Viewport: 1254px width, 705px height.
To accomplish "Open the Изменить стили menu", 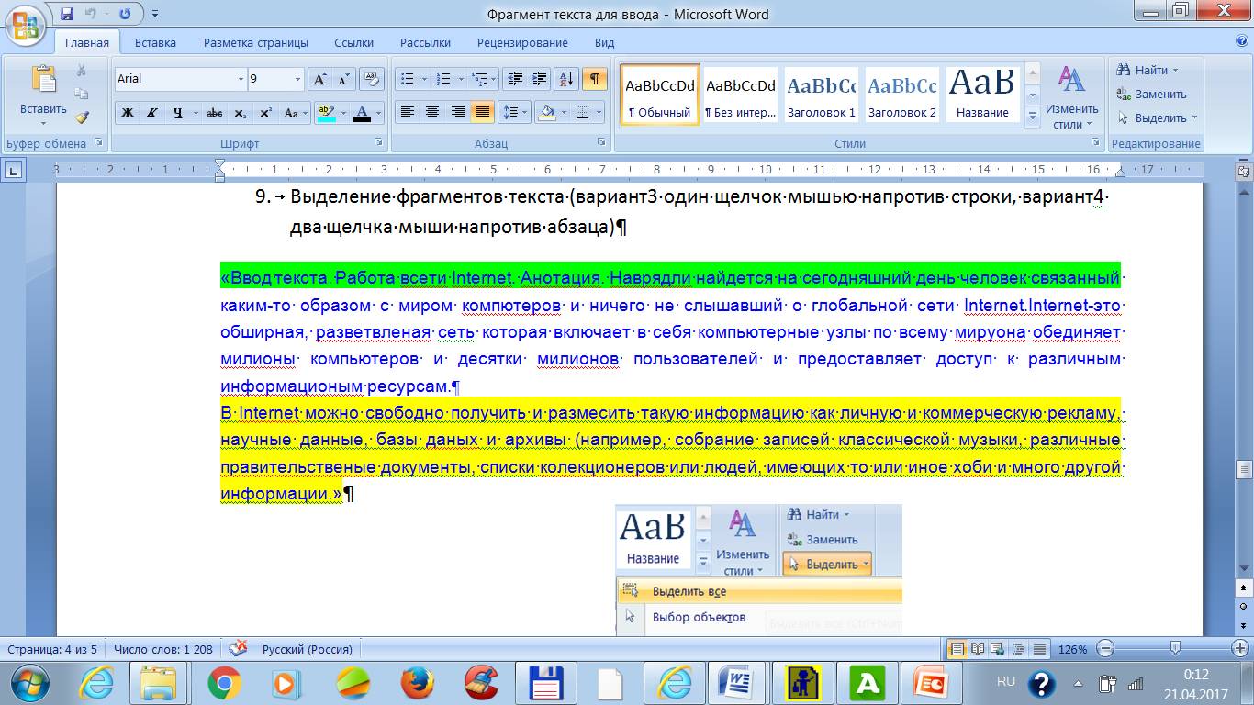I will click(1071, 97).
